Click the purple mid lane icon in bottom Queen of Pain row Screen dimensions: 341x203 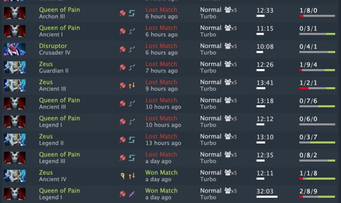tap(132, 194)
